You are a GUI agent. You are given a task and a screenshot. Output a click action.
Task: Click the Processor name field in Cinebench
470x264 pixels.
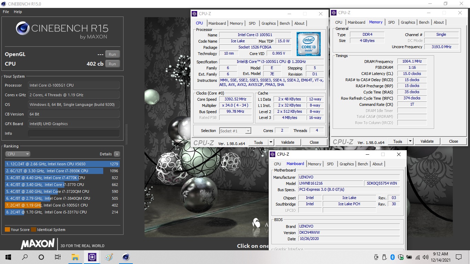[74, 85]
